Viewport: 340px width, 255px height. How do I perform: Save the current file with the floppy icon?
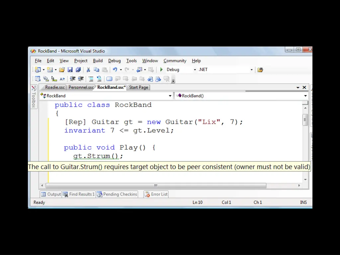(x=70, y=70)
